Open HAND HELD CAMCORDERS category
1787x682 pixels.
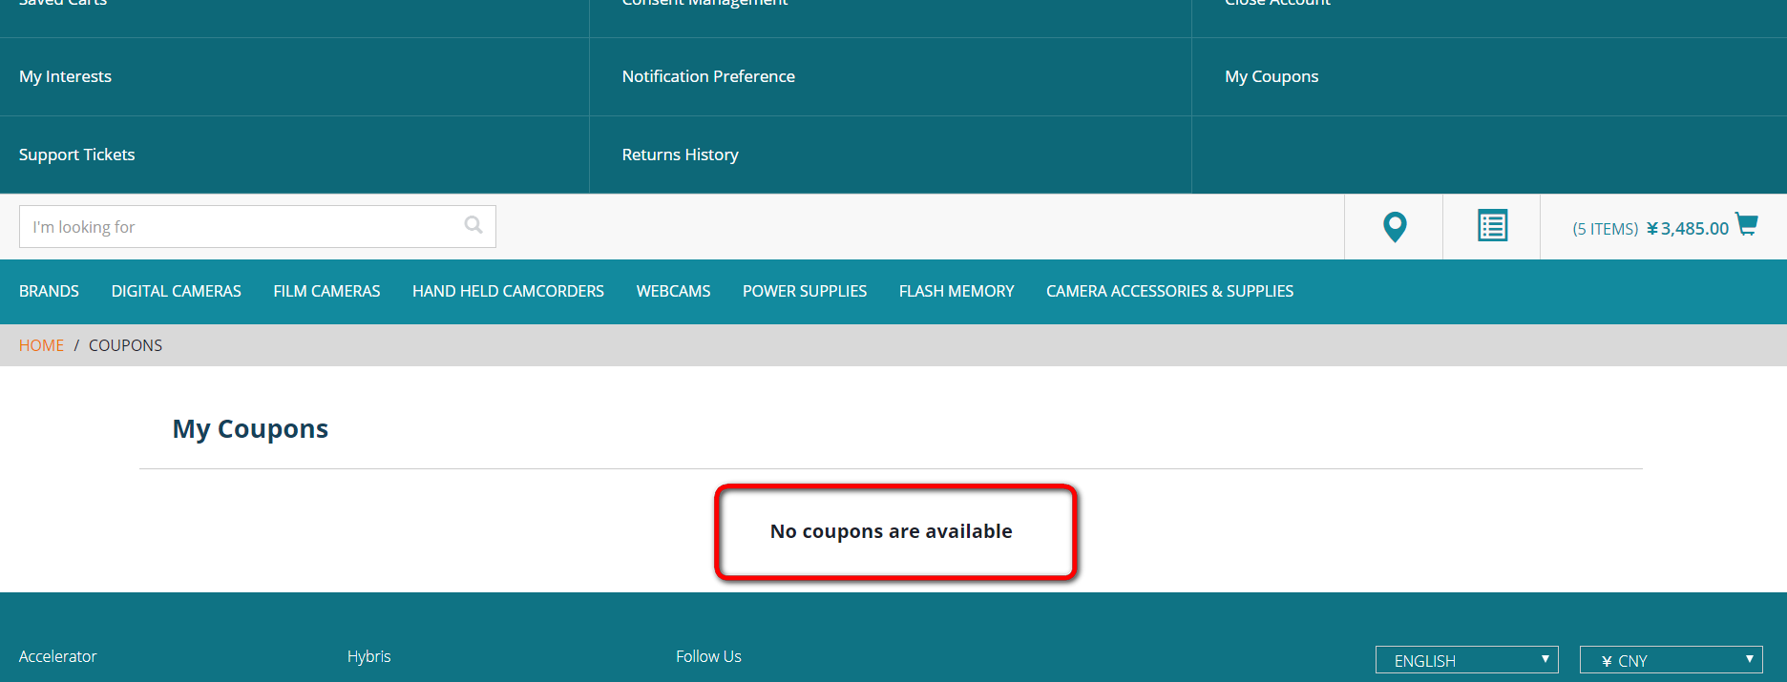[508, 291]
